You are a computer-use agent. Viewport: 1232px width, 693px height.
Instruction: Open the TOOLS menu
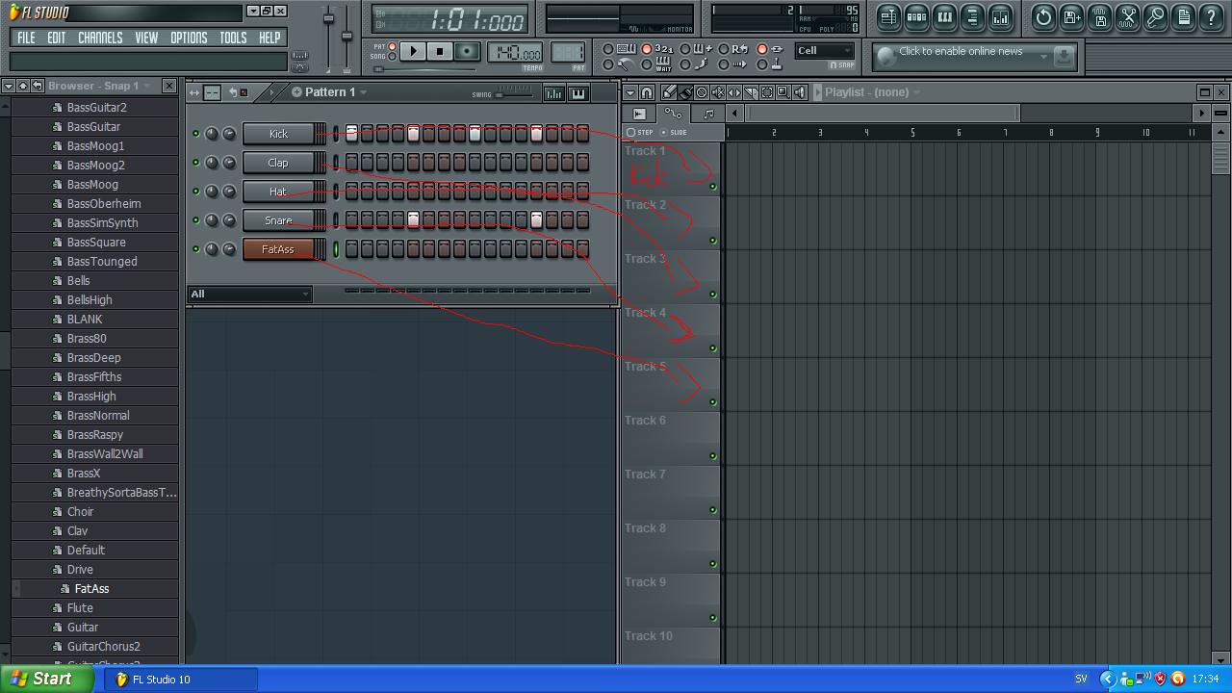tap(233, 38)
